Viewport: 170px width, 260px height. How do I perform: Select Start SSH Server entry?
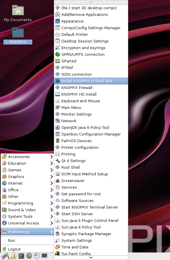coord(91,214)
